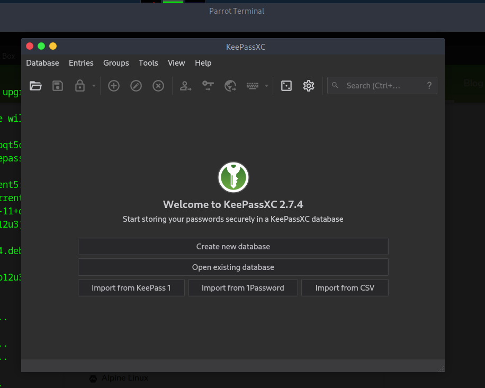Click the search help question mark

click(429, 86)
